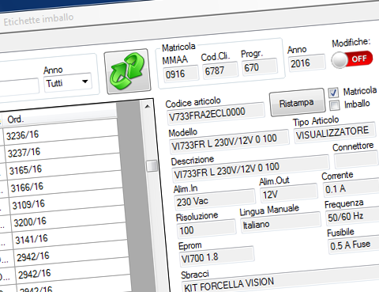379x292 pixels.
Task: Check the Imballo checkbox
Action: pos(335,105)
